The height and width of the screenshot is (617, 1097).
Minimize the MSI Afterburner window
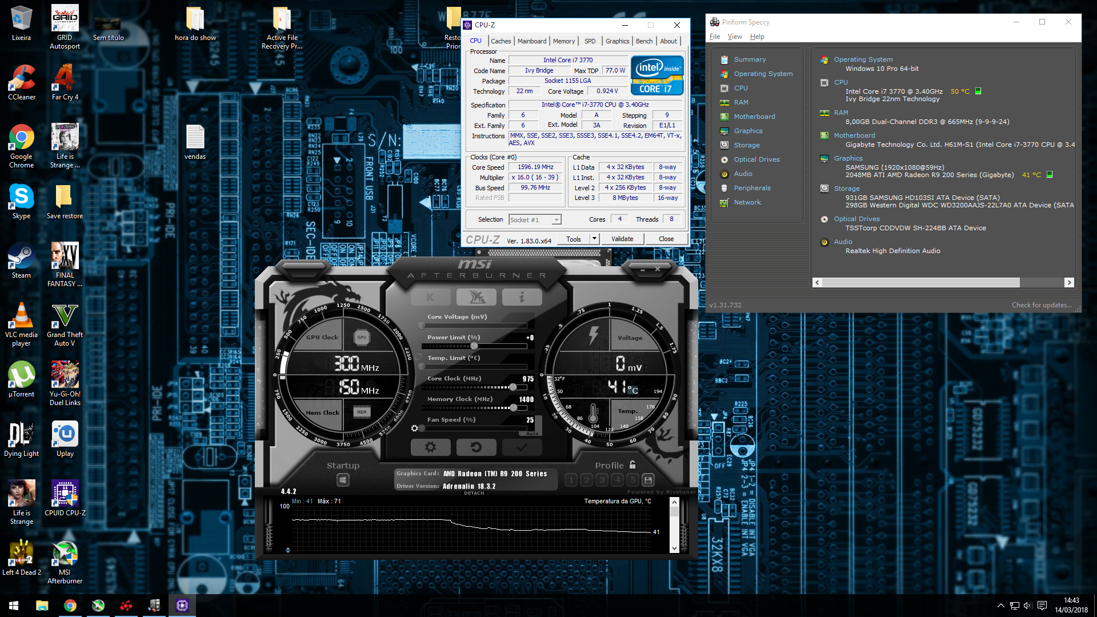point(643,269)
